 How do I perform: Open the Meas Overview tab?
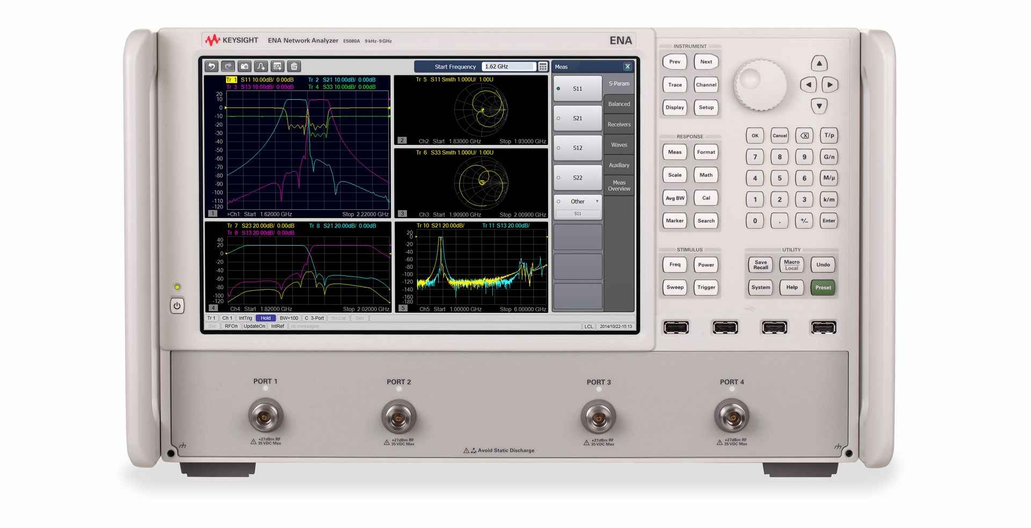[x=619, y=186]
